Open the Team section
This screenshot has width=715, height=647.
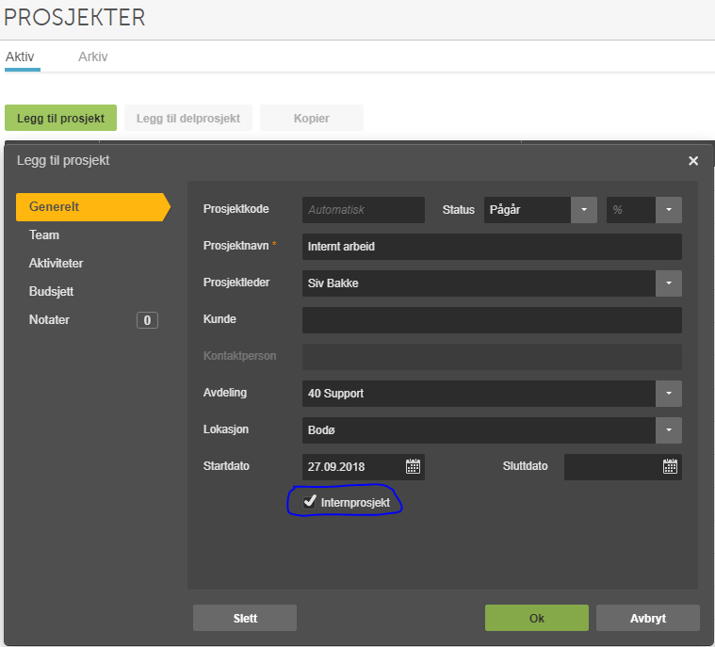click(44, 235)
